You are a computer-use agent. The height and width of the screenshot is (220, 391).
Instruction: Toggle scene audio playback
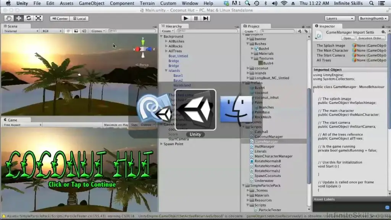tap(84, 31)
